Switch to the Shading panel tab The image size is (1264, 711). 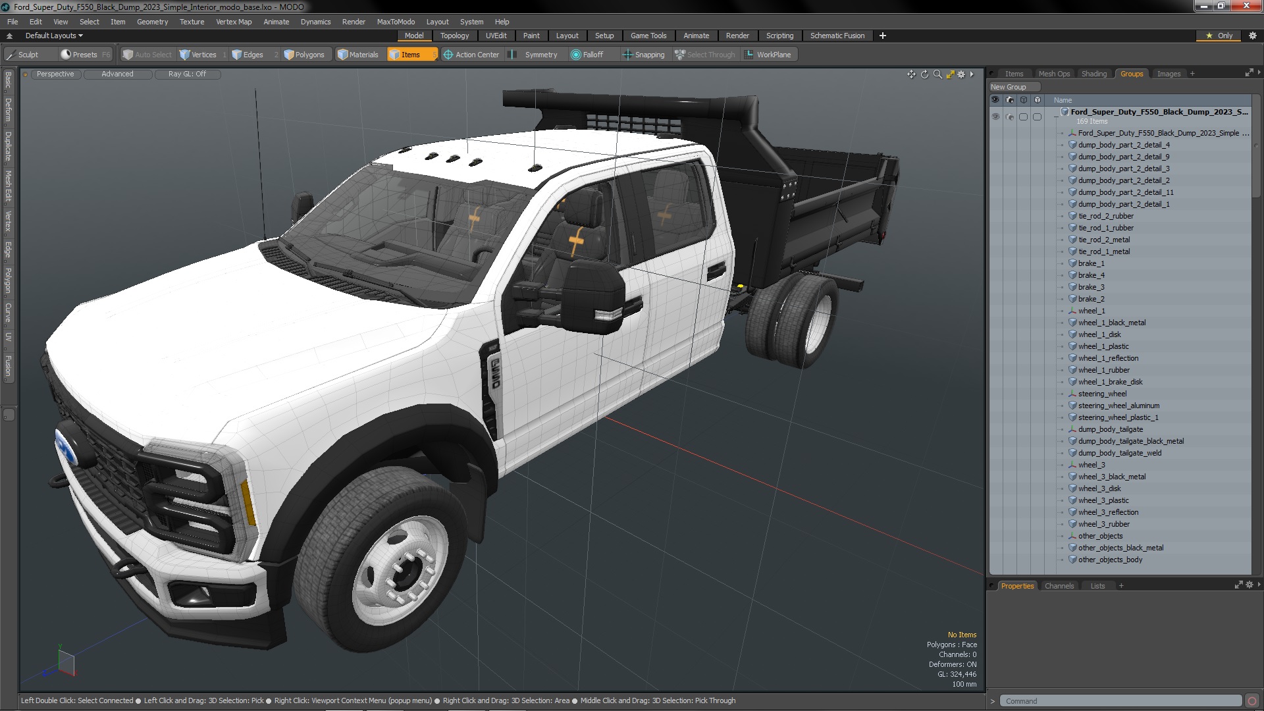pos(1093,74)
